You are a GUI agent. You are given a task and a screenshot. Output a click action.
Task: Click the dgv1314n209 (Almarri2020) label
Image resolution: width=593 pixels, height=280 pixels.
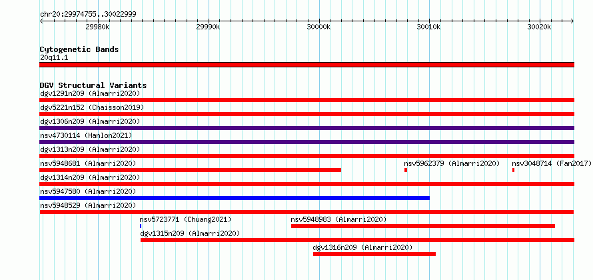[90, 177]
